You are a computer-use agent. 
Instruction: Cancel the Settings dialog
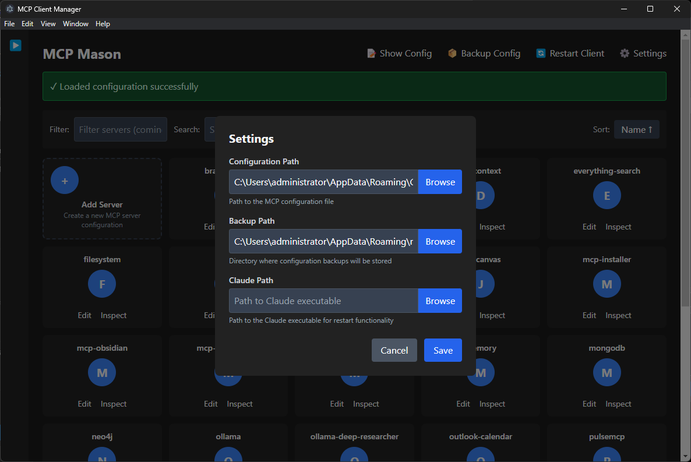click(394, 350)
